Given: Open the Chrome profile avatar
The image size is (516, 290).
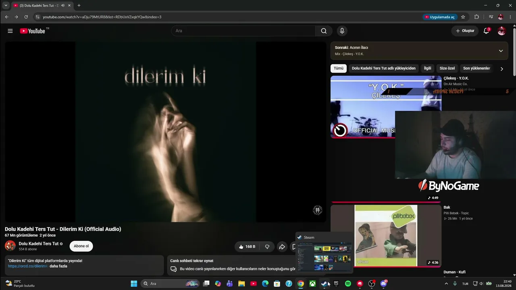Looking at the screenshot, I should pyautogui.click(x=501, y=17).
